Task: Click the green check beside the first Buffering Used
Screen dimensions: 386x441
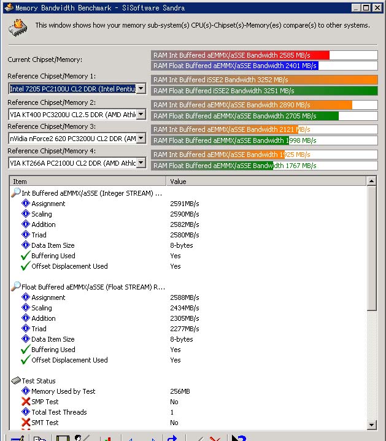Action: (26, 256)
